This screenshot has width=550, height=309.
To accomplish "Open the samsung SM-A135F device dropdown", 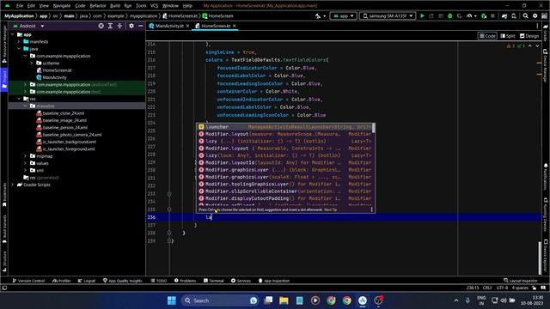I will coord(388,15).
